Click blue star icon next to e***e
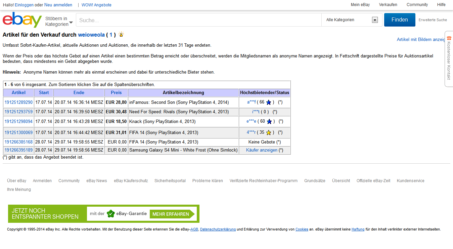Screen dimensions: 453x249 (x=269, y=122)
